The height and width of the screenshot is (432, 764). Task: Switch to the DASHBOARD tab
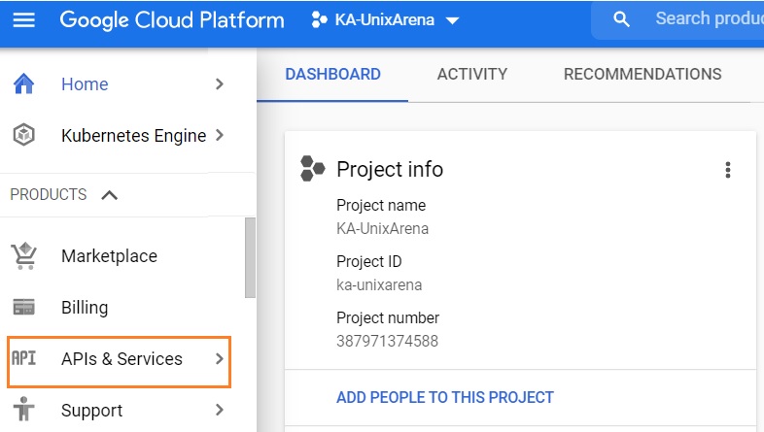click(x=332, y=75)
